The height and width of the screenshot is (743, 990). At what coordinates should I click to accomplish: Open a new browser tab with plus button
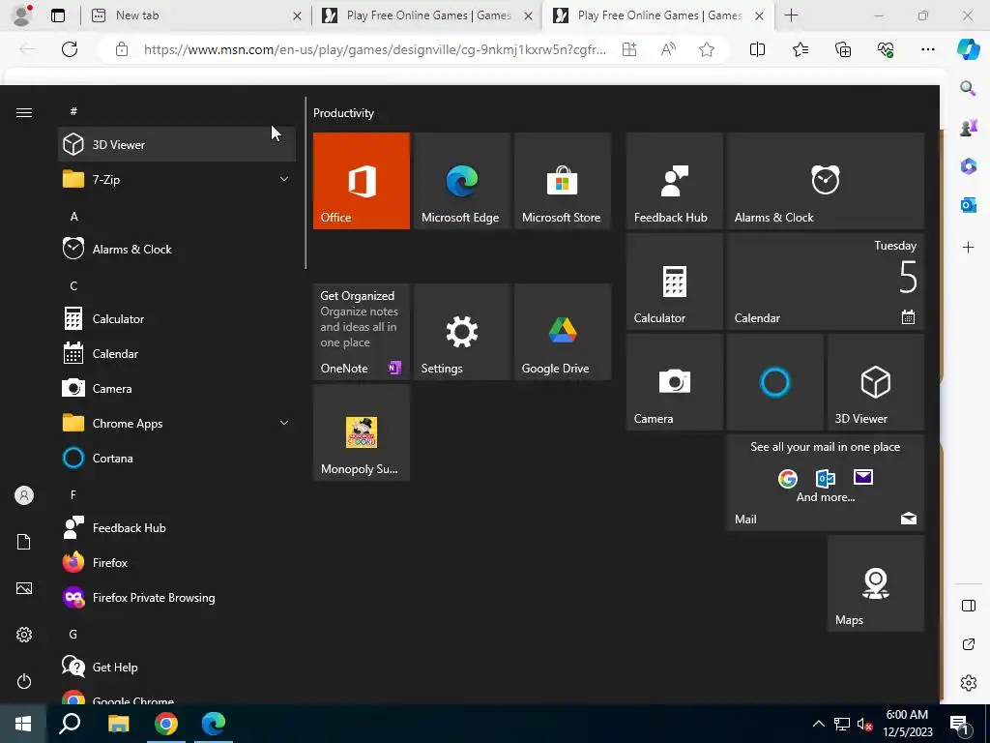[x=791, y=15]
